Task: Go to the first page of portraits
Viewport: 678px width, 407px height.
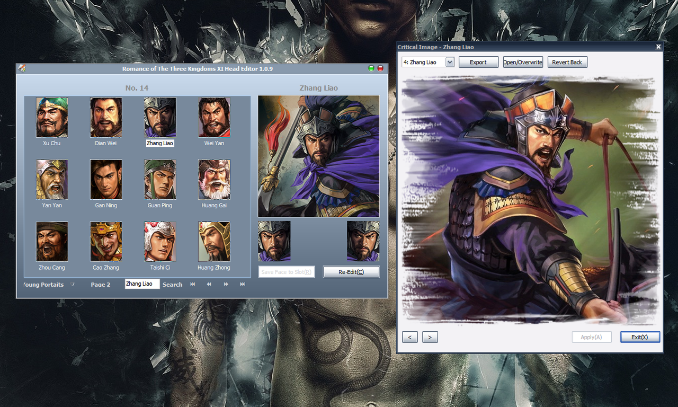Action: click(x=192, y=285)
